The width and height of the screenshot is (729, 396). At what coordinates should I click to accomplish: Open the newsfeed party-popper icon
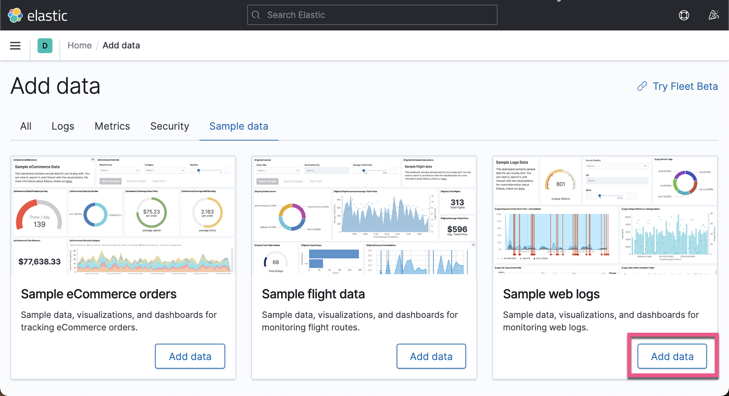pos(713,15)
